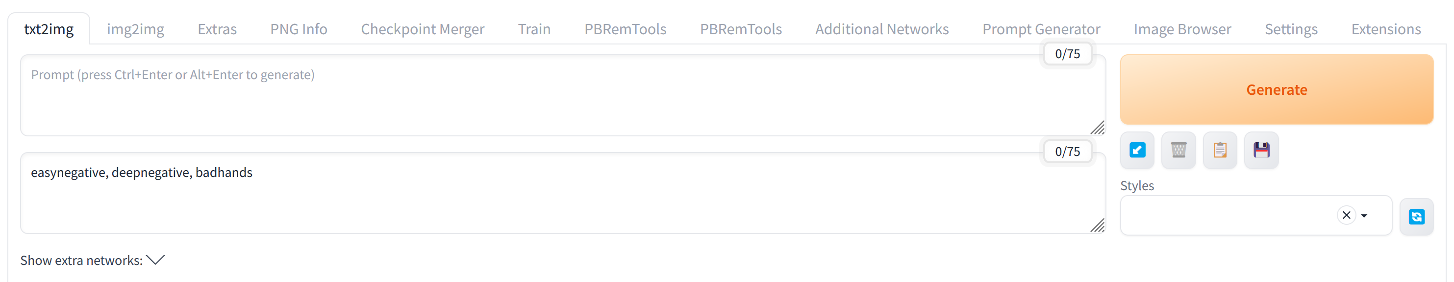This screenshot has height=282, width=1454.
Task: Save current prompt as style with floppy icon
Action: (1261, 150)
